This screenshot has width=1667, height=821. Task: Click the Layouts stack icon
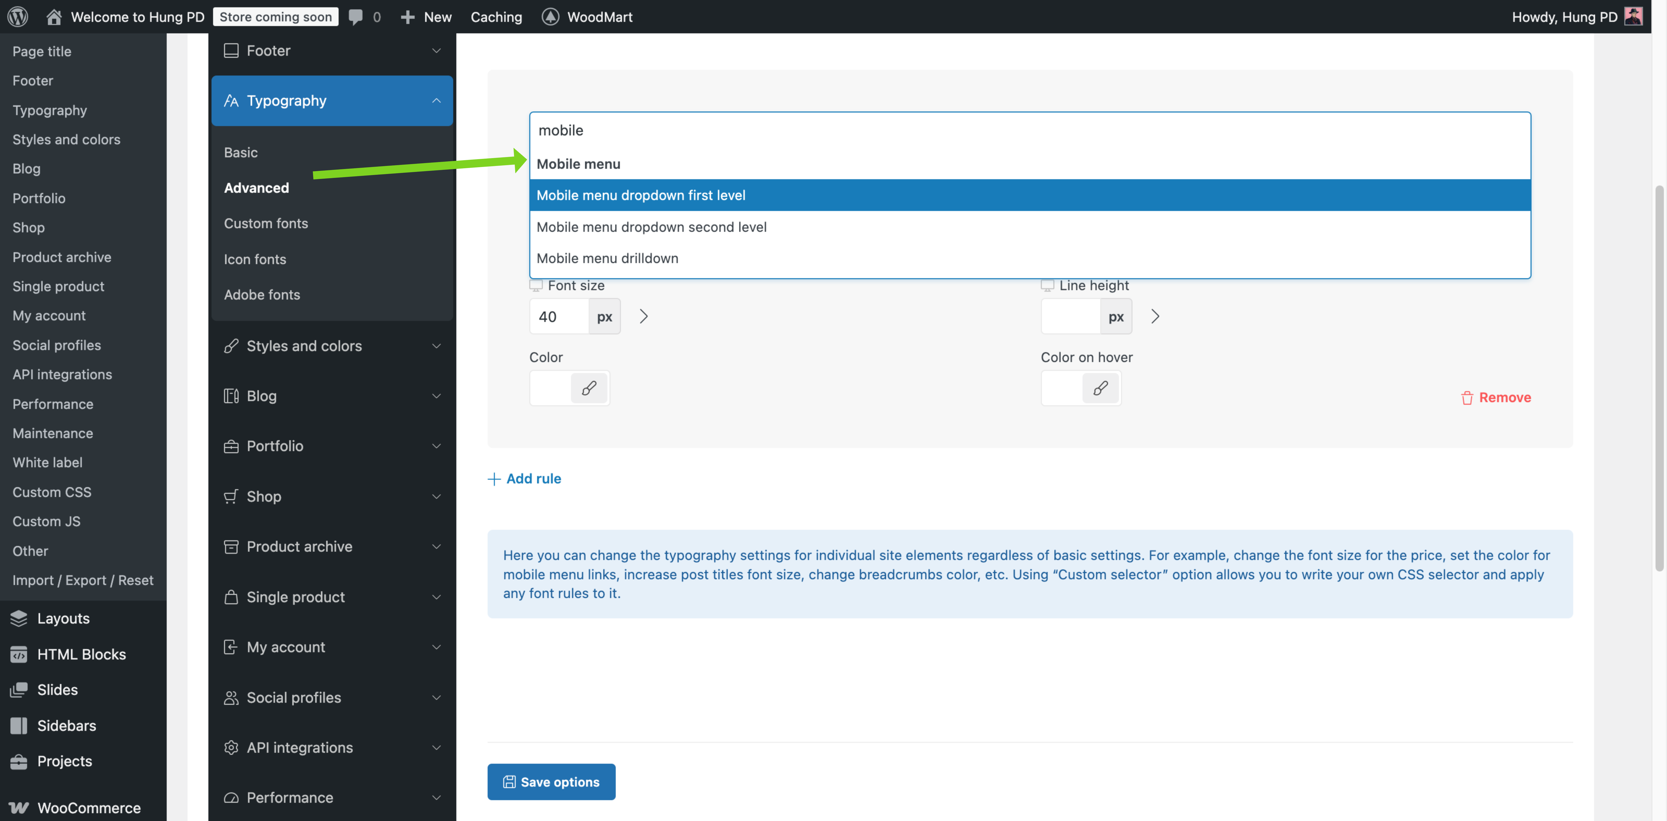click(19, 619)
